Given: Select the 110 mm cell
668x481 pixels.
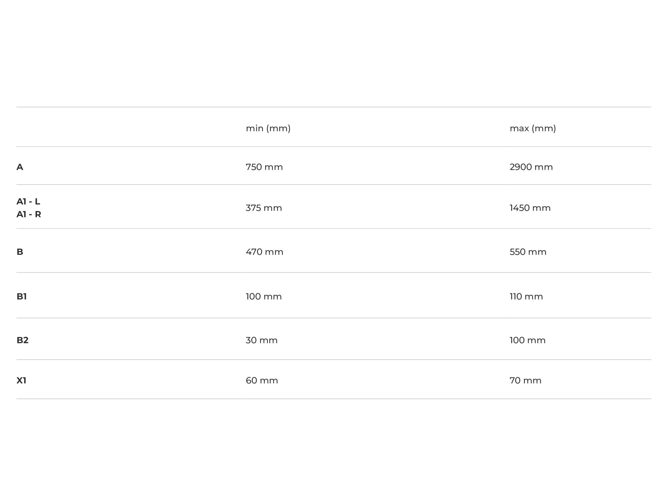Looking at the screenshot, I should [x=526, y=296].
